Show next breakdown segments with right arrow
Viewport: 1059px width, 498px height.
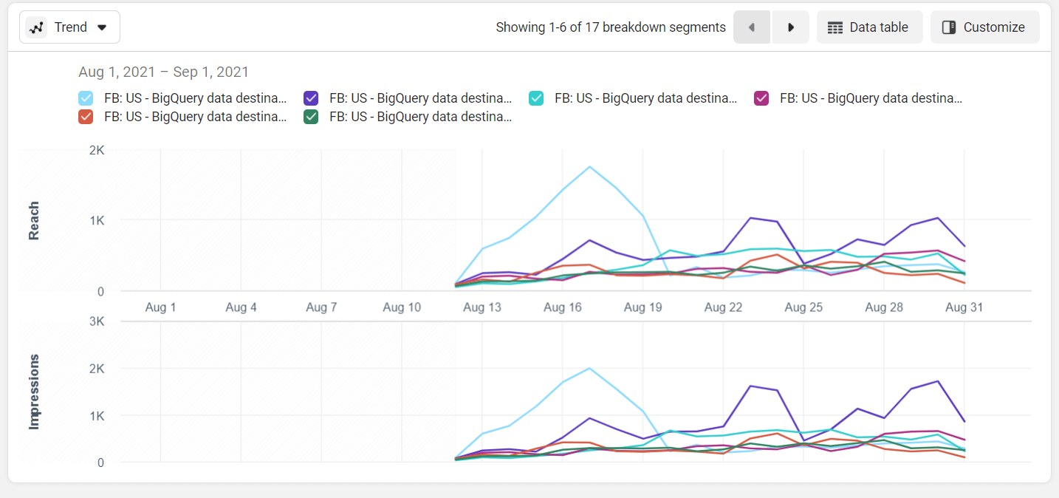point(791,27)
